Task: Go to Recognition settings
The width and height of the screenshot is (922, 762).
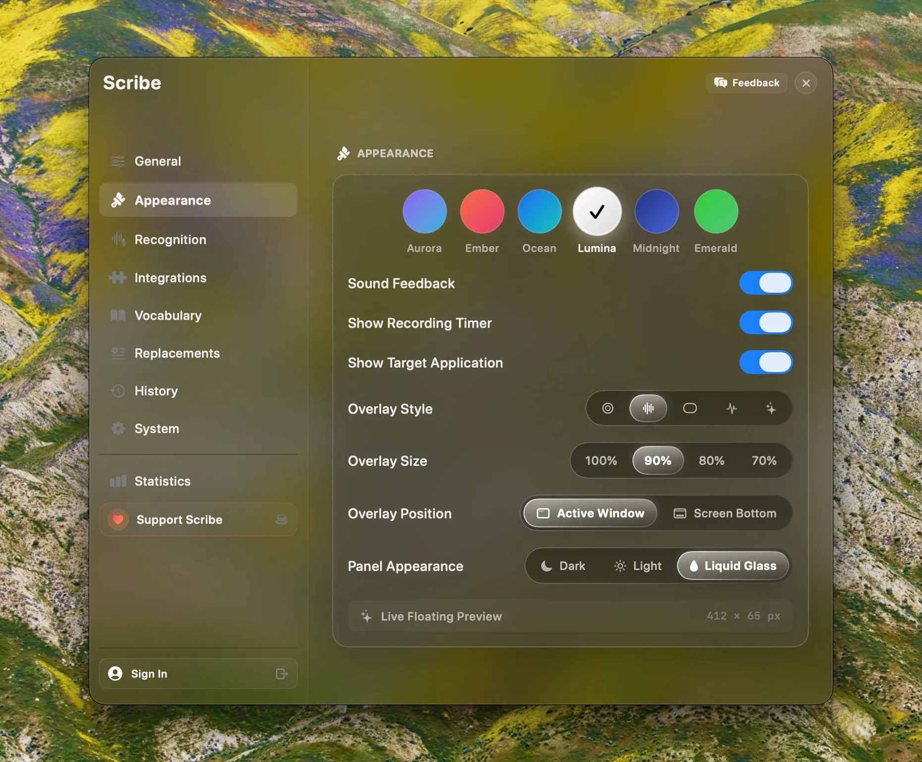Action: pyautogui.click(x=198, y=240)
